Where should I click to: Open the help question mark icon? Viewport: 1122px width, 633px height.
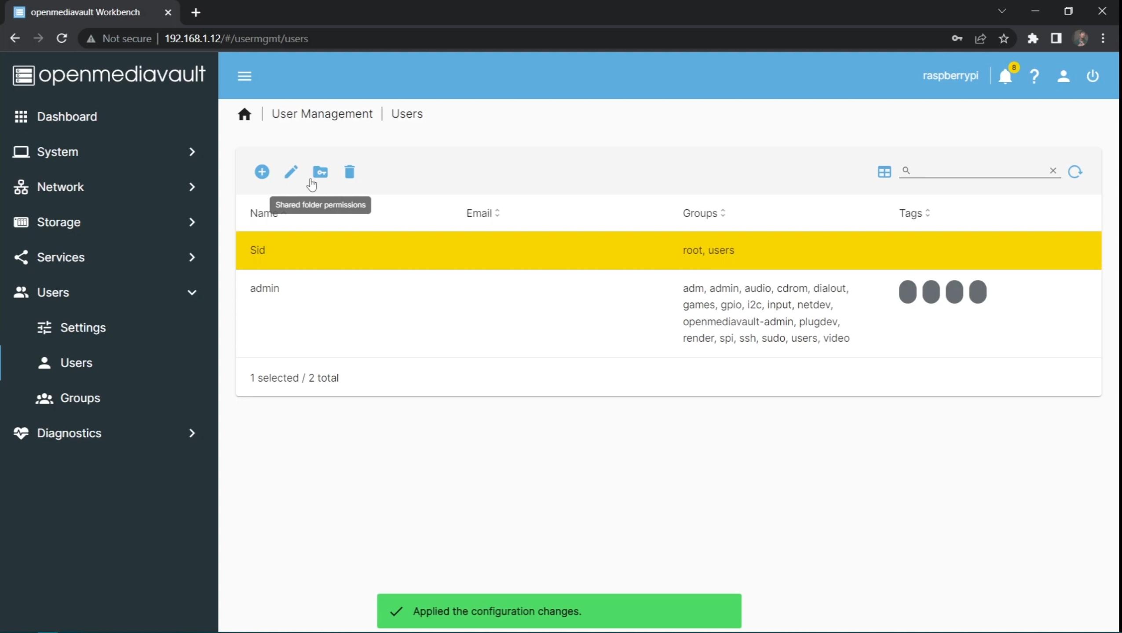tap(1034, 76)
